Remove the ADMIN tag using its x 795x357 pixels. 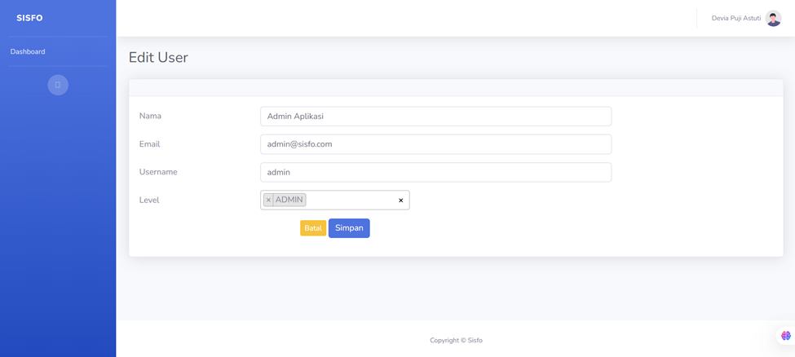pyautogui.click(x=268, y=200)
